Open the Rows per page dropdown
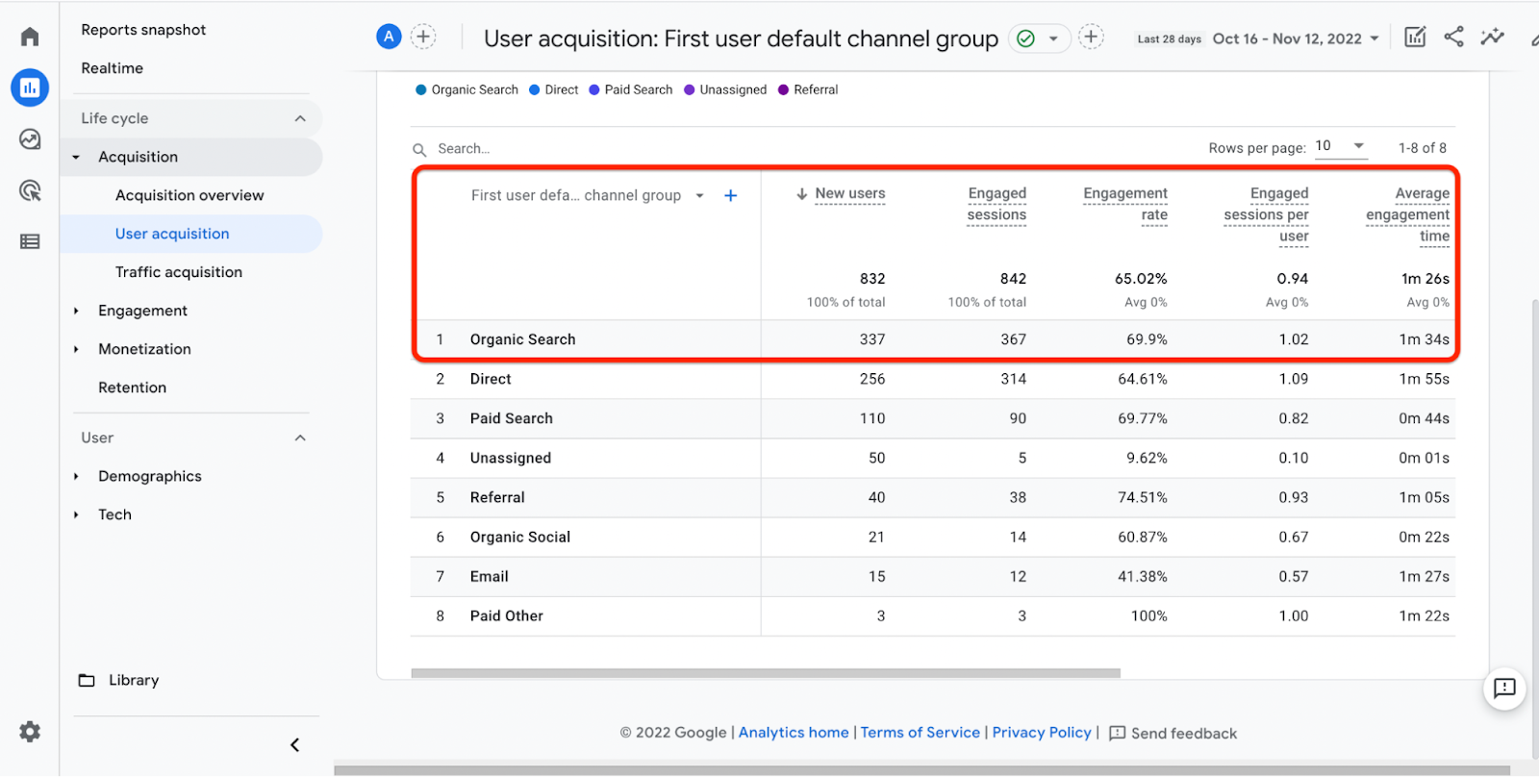The image size is (1539, 777). 1341,146
